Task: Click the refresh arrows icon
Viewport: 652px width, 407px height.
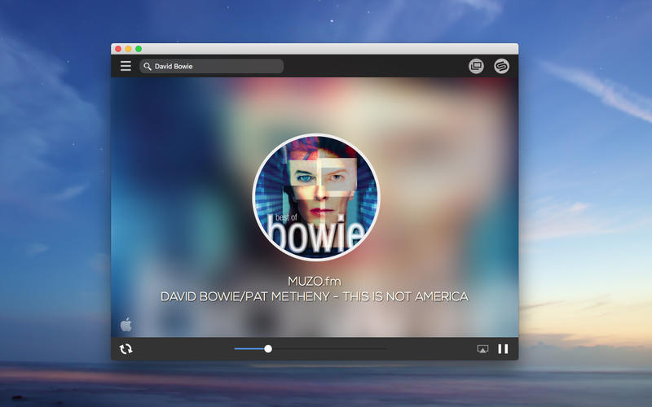Action: 126,349
